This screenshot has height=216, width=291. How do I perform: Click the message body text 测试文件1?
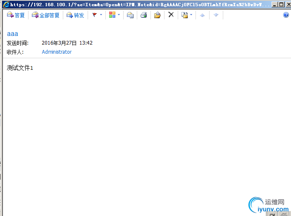pyautogui.click(x=20, y=68)
